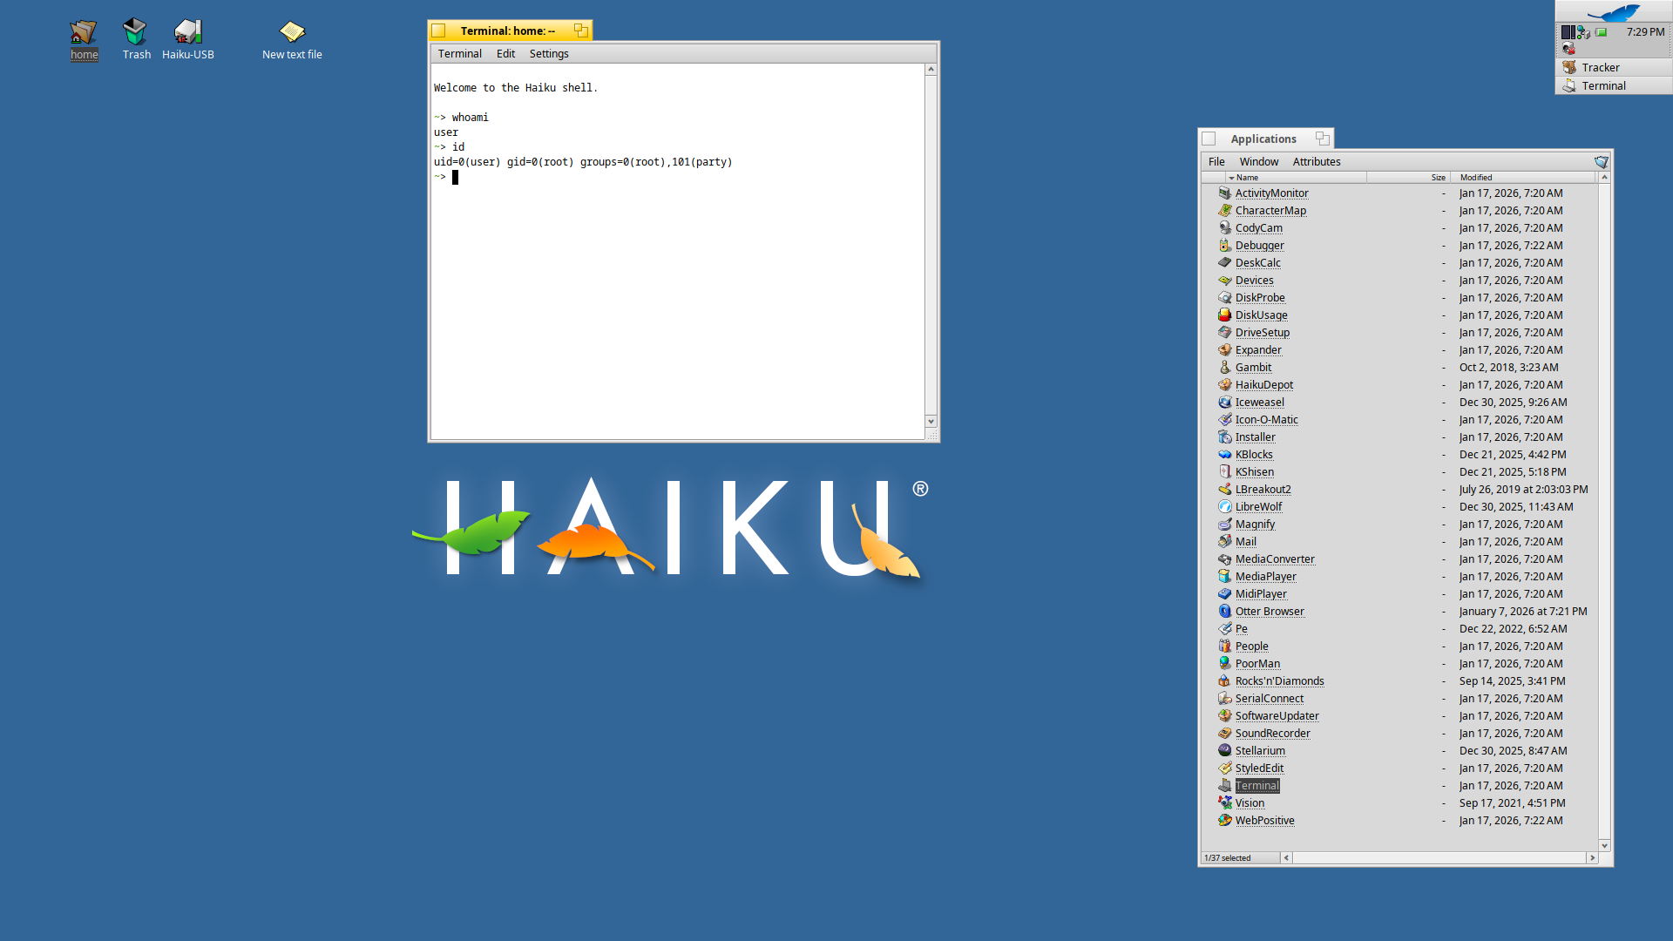Viewport: 1673px width, 941px height.
Task: Open the Settings menu in Terminal
Action: 548,53
